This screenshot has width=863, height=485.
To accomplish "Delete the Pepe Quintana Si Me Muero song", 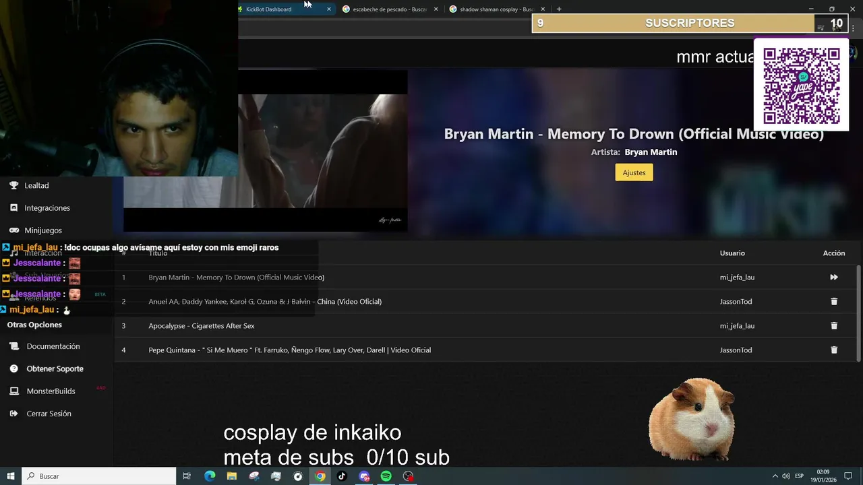I will (834, 350).
